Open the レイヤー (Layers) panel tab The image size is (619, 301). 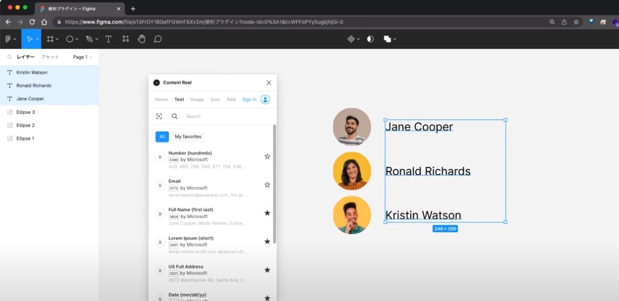(x=26, y=57)
